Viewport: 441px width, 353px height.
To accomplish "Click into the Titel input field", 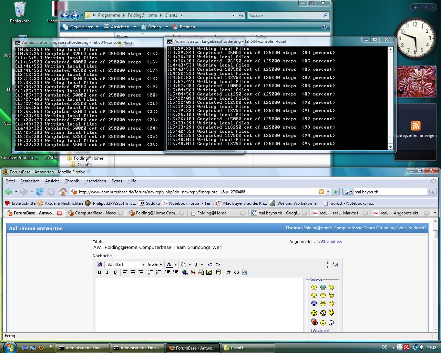I will coord(157,248).
